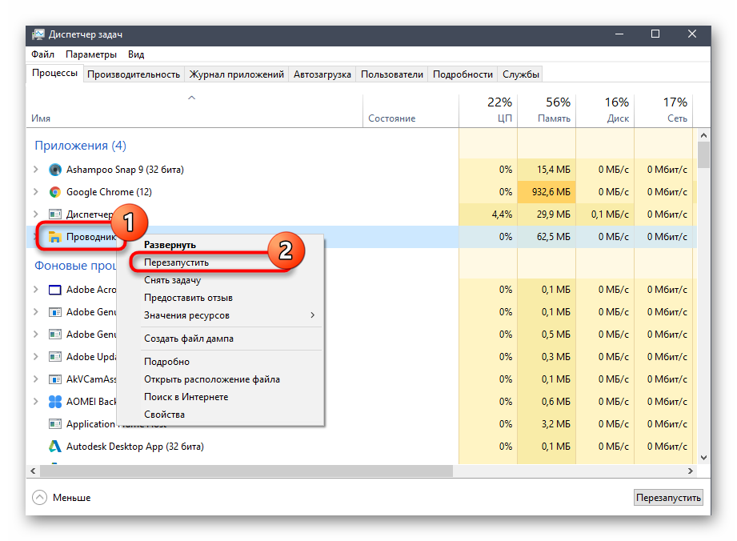The width and height of the screenshot is (737, 541).
Task: Click the AOMEI Backupper process icon
Action: 55,402
